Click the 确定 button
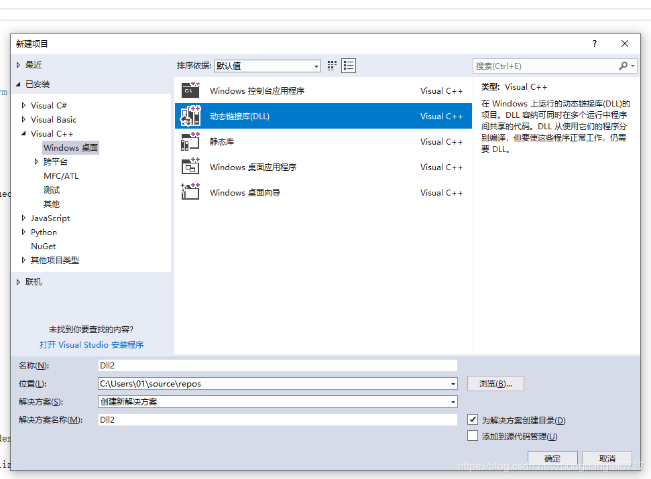651x479 pixels. coord(552,458)
